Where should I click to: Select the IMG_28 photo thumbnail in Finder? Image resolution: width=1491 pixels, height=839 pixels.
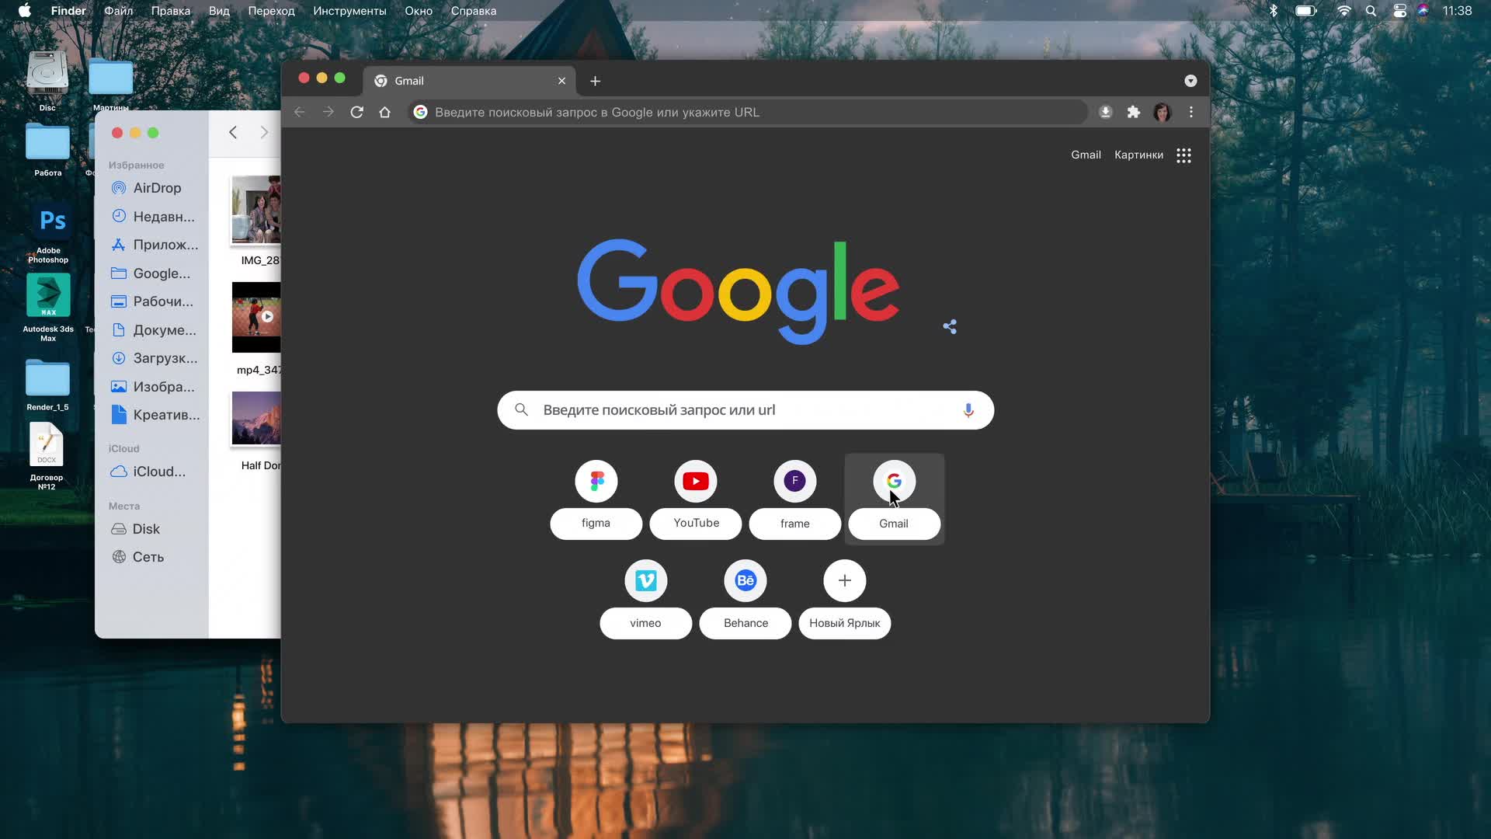256,210
